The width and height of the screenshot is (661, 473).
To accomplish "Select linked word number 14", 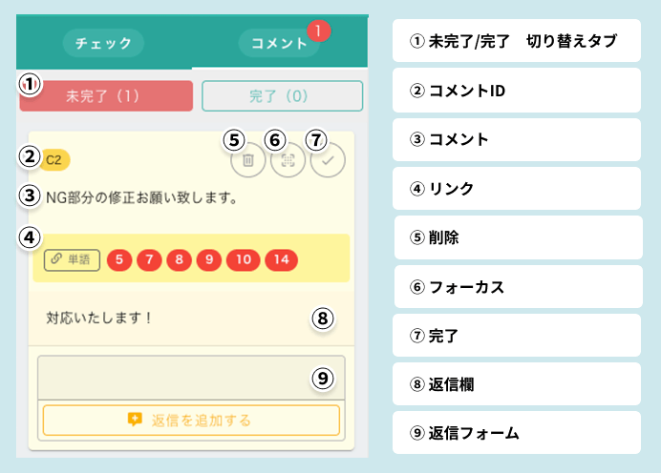I will (282, 259).
